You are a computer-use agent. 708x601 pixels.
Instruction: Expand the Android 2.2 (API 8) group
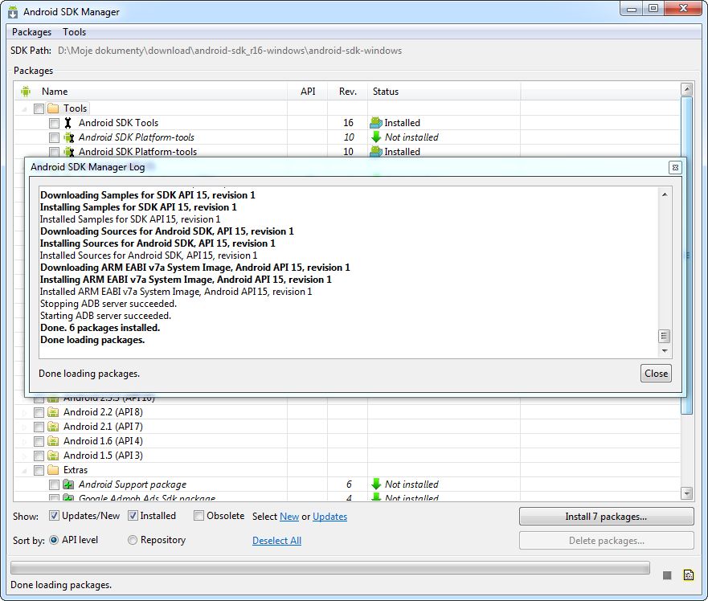[24, 412]
